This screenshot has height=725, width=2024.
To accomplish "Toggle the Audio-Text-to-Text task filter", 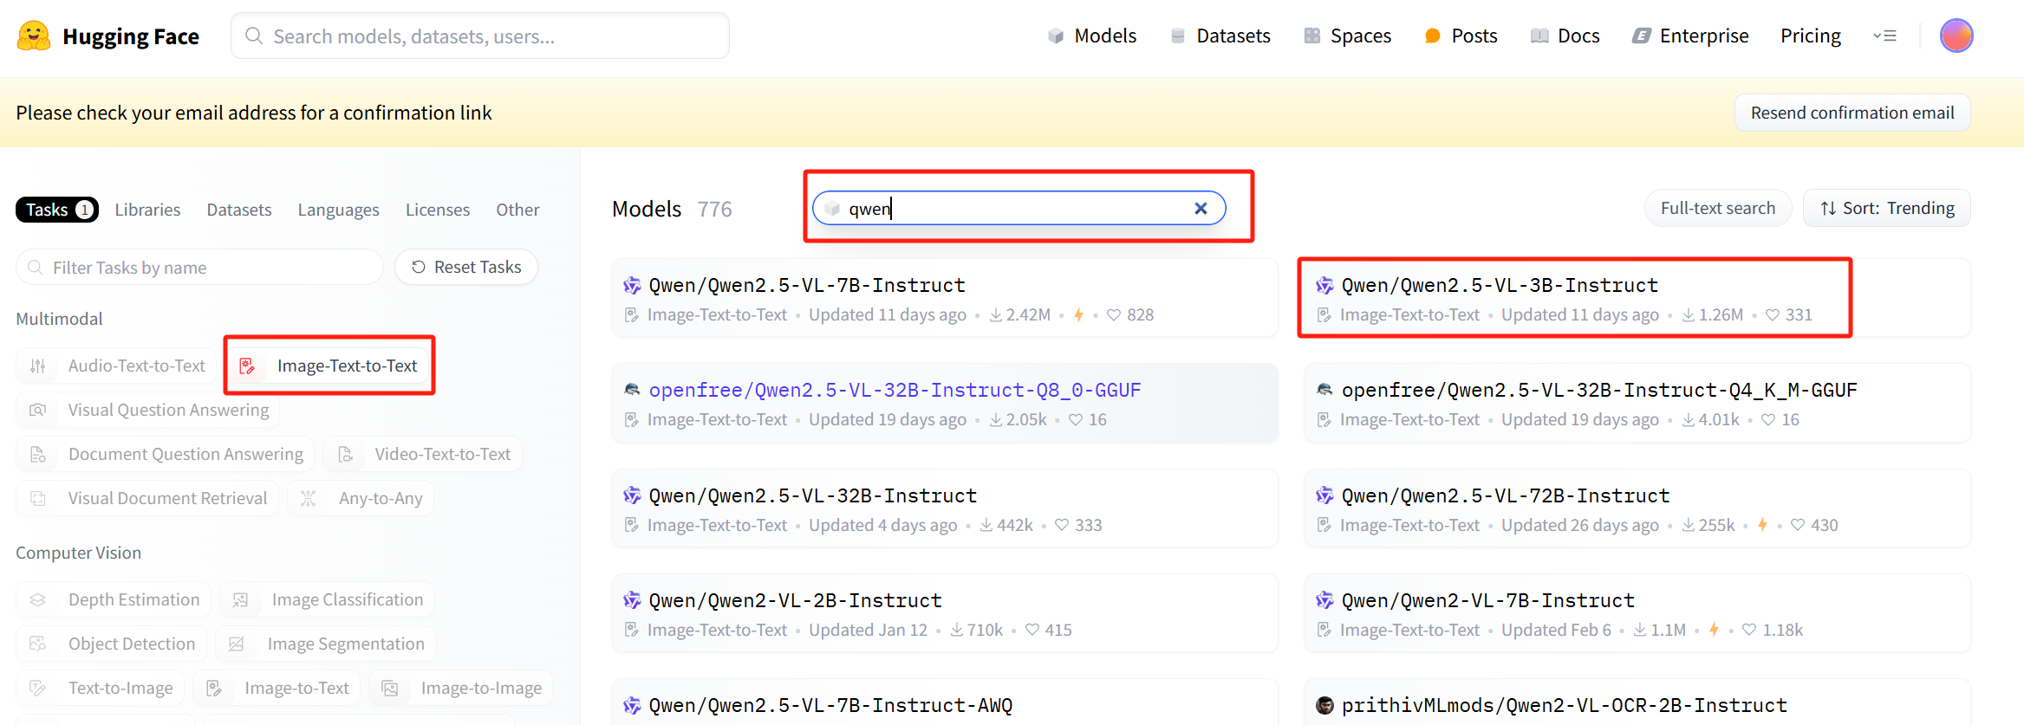I will point(116,366).
